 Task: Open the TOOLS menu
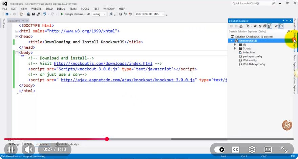pyautogui.click(x=85, y=9)
